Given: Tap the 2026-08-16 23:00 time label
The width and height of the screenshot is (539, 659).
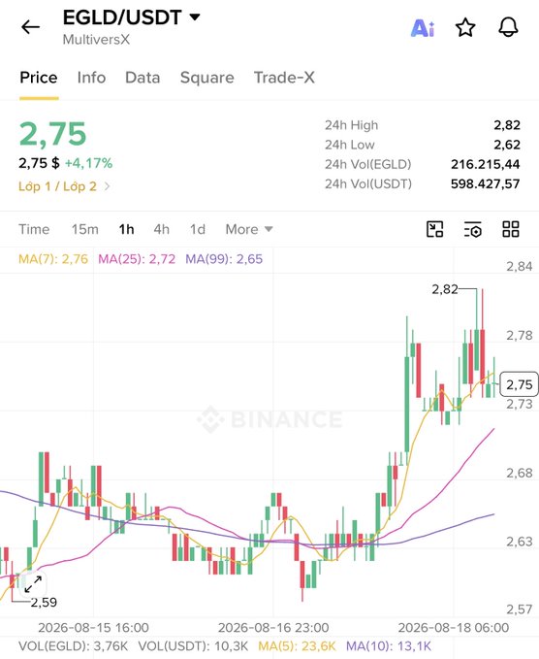Looking at the screenshot, I should pos(273,628).
